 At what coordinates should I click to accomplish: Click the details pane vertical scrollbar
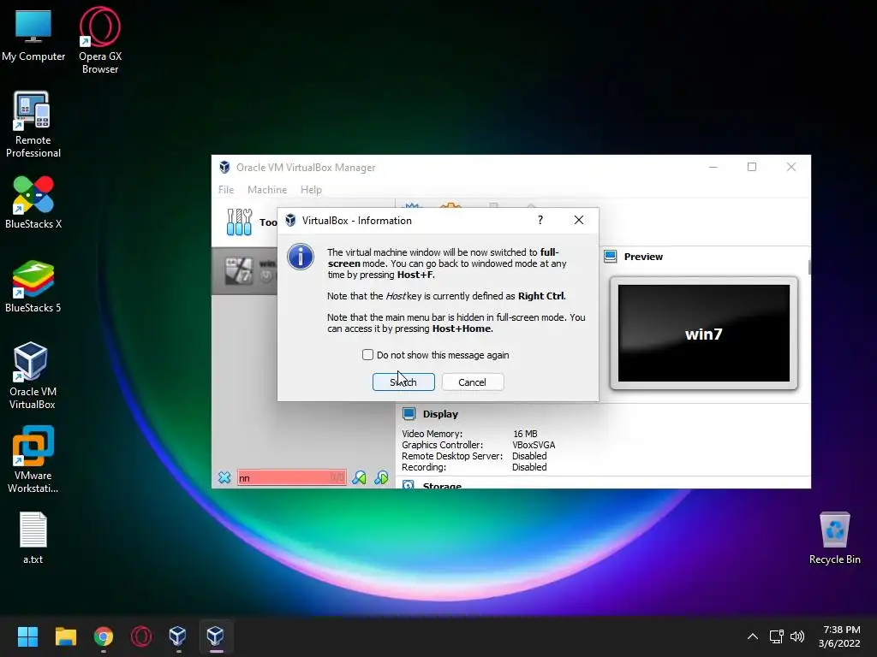pos(809,267)
